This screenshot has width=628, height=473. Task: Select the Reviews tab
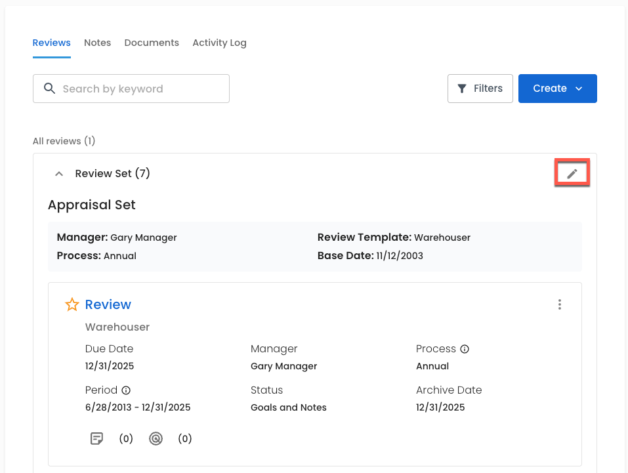coord(51,43)
